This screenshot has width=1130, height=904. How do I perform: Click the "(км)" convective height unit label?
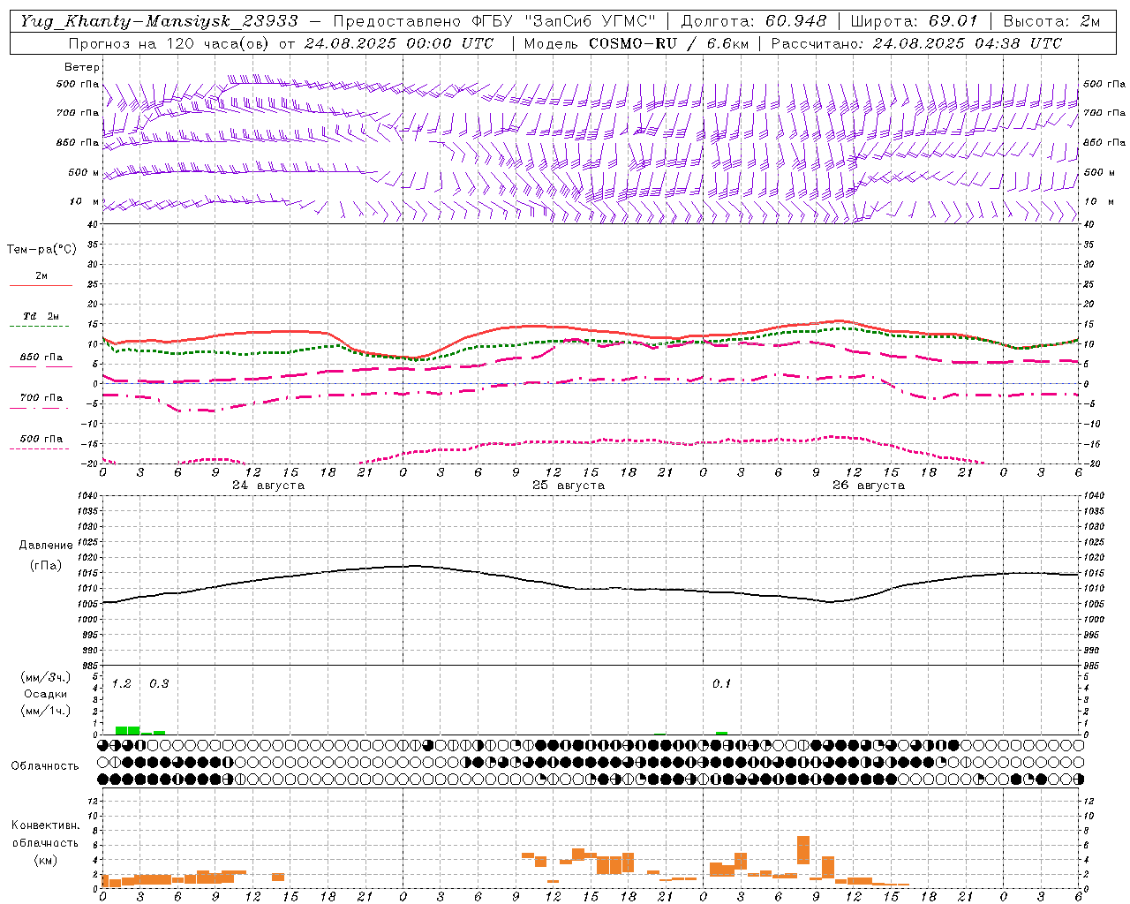point(46,860)
